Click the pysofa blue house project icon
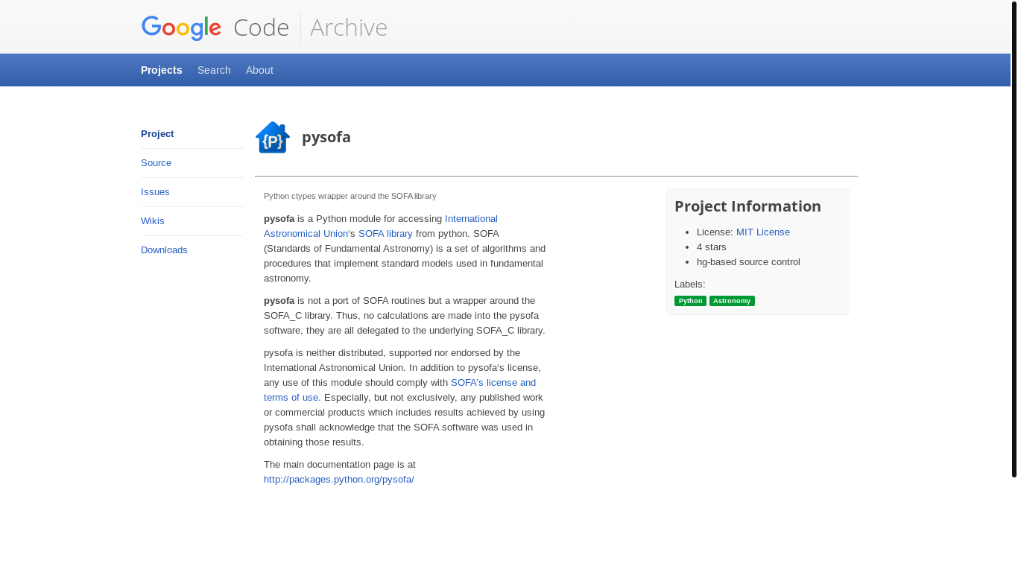 point(273,138)
